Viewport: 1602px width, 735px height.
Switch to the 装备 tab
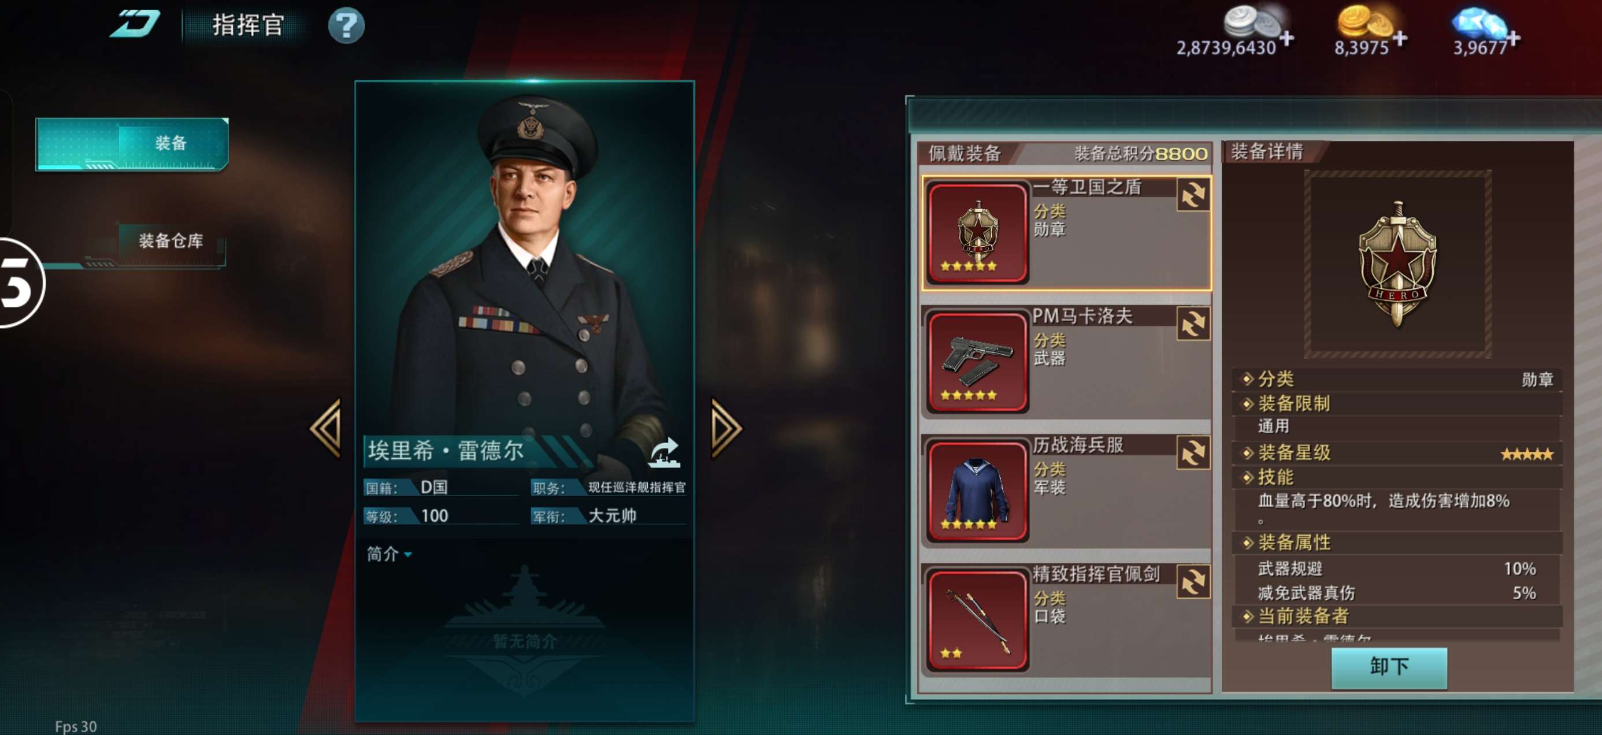click(132, 144)
